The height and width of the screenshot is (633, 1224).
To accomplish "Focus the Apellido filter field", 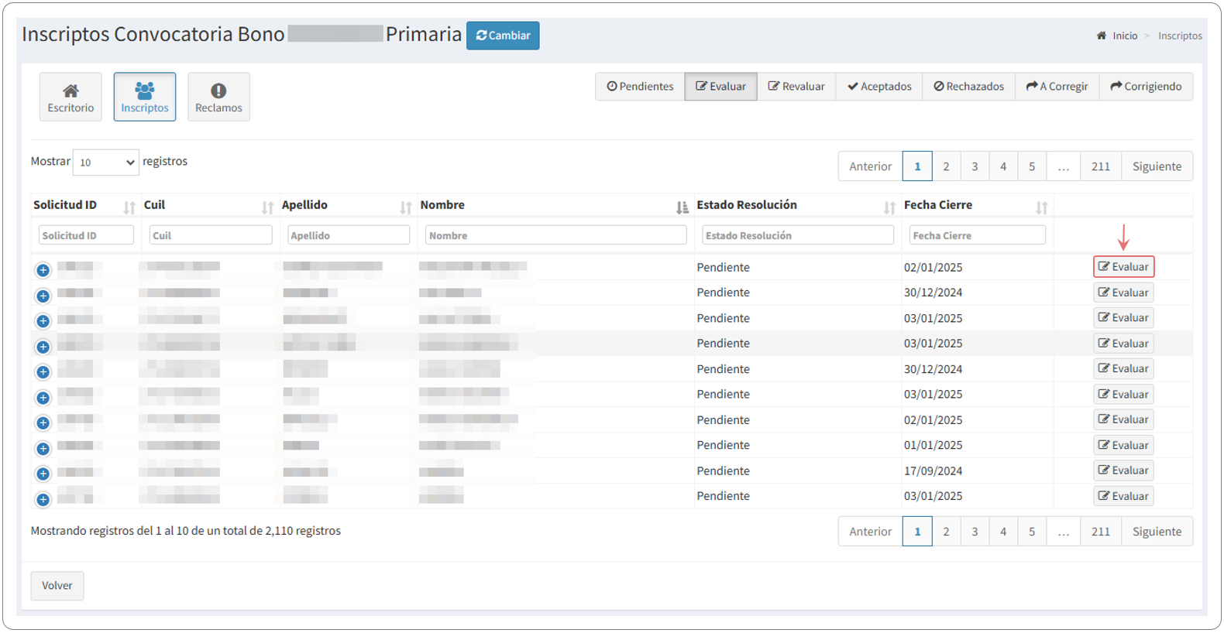I will pos(349,235).
